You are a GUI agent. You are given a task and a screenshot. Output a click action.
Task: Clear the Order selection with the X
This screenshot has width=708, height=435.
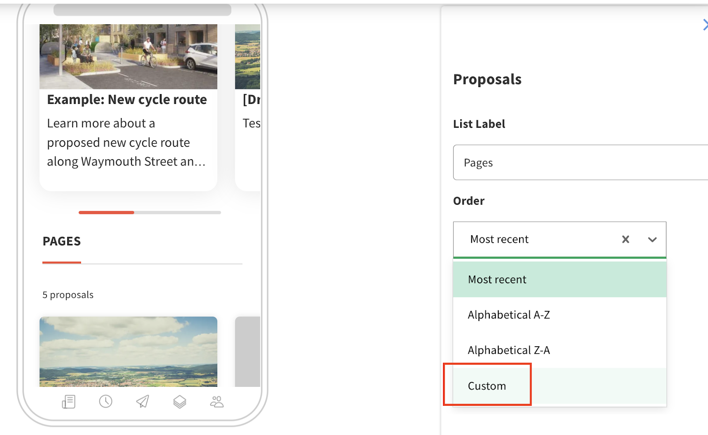click(625, 239)
